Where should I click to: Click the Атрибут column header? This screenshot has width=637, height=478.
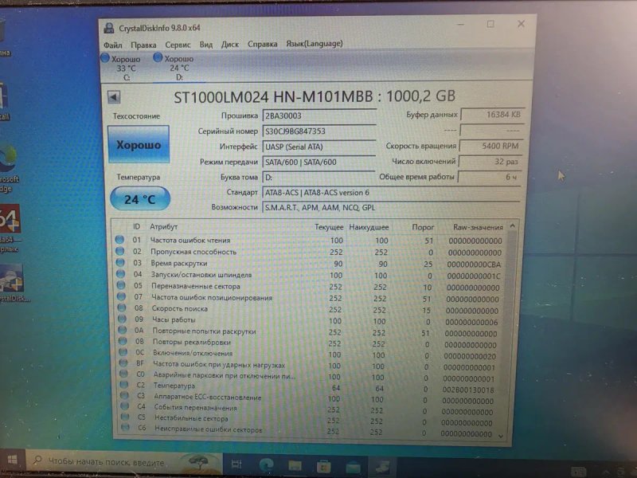point(164,227)
